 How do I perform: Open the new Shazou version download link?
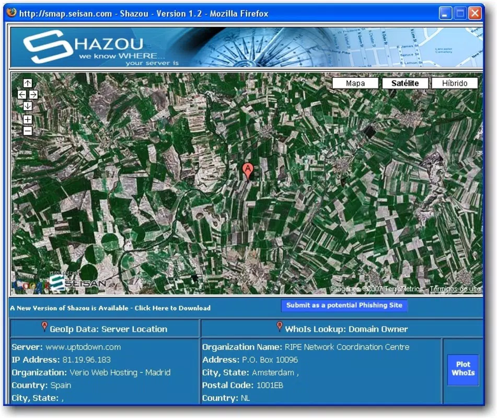click(x=110, y=308)
